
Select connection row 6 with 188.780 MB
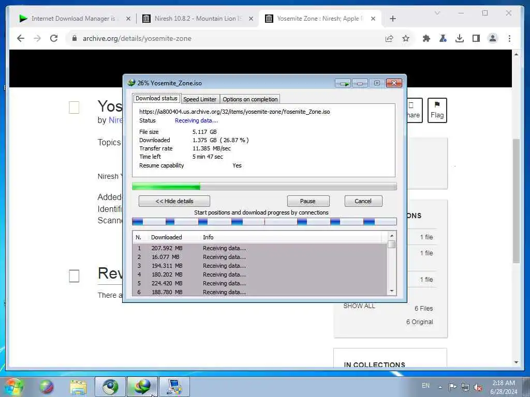tap(260, 292)
